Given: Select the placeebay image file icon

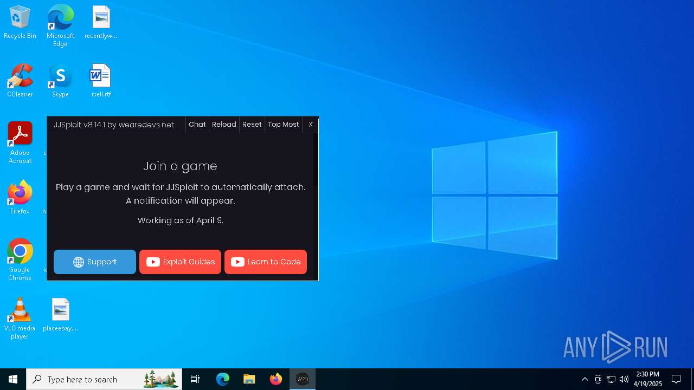Looking at the screenshot, I should click(60, 315).
